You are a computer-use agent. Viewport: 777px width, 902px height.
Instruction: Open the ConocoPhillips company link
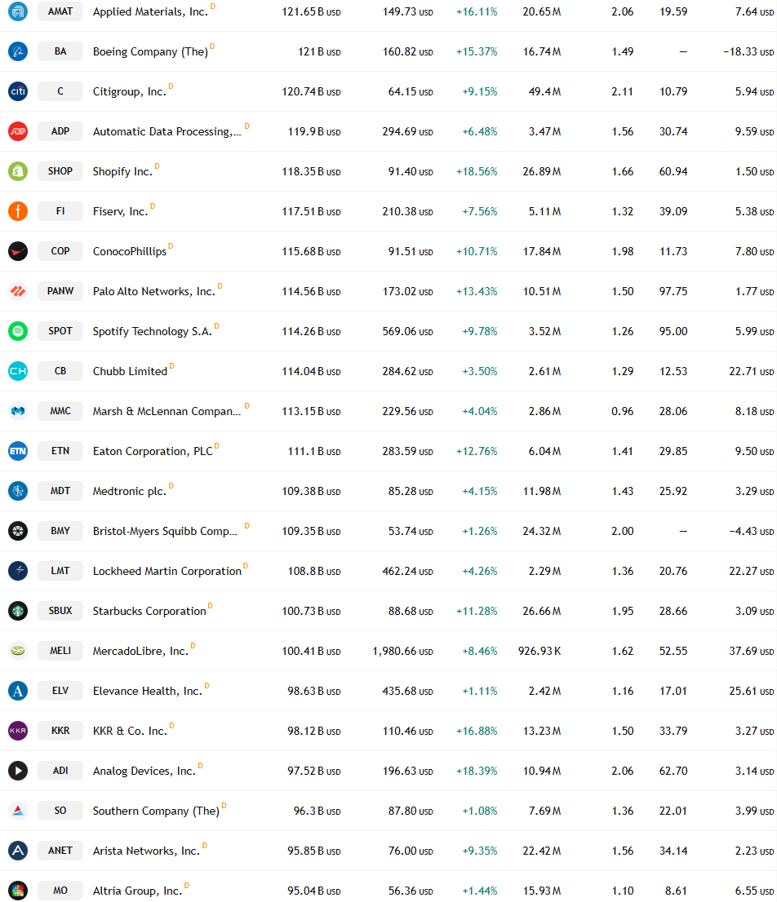click(130, 251)
